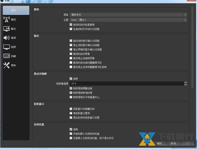197x149 pixels.
Task: Check 启动流时显示确认对话框 option
Action: [71, 41]
